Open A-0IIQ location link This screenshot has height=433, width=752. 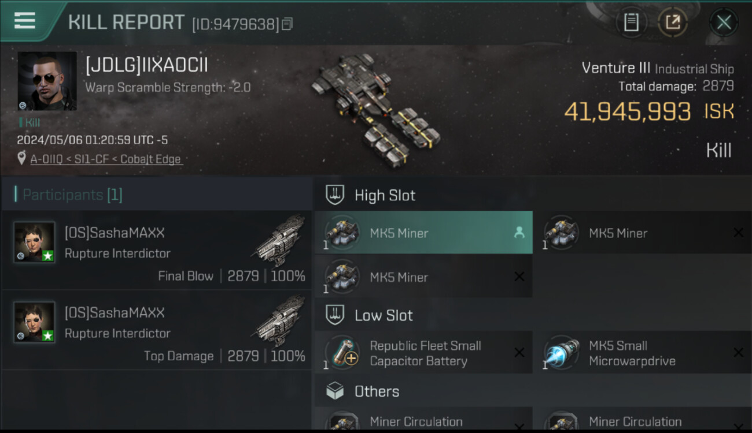[x=106, y=159]
